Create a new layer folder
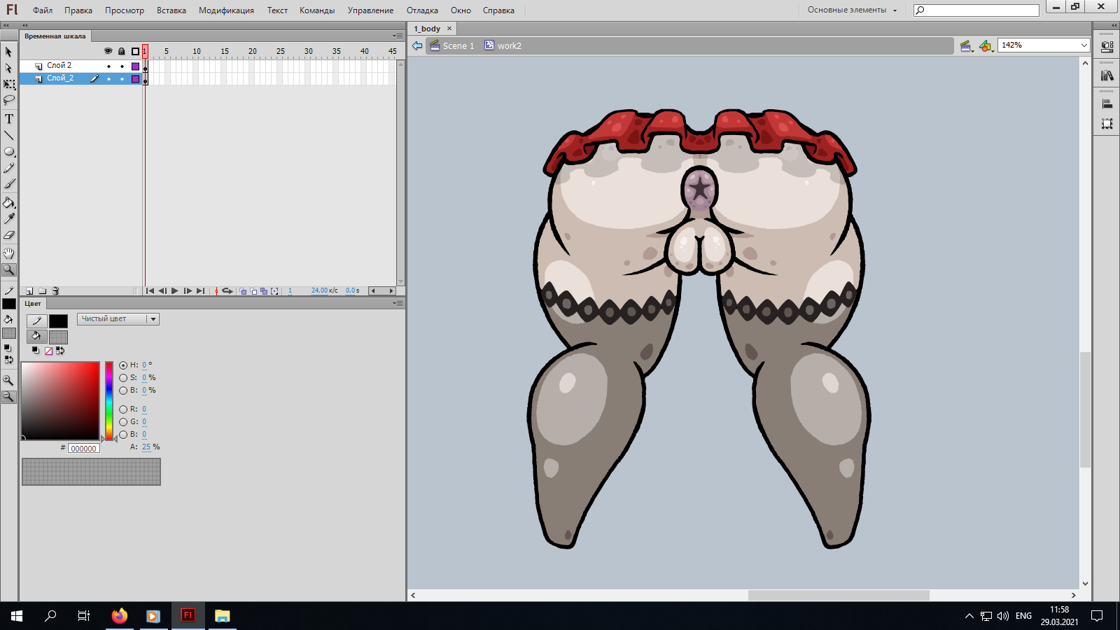The width and height of the screenshot is (1120, 630). [42, 291]
